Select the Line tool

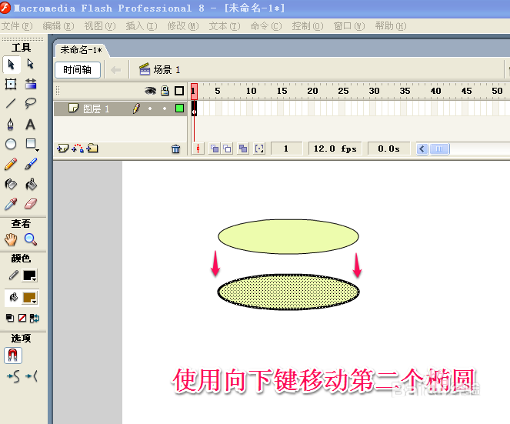[x=11, y=103]
